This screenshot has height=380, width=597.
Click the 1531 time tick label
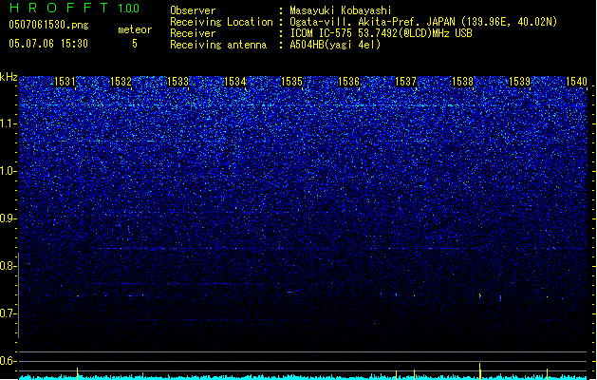click(65, 82)
